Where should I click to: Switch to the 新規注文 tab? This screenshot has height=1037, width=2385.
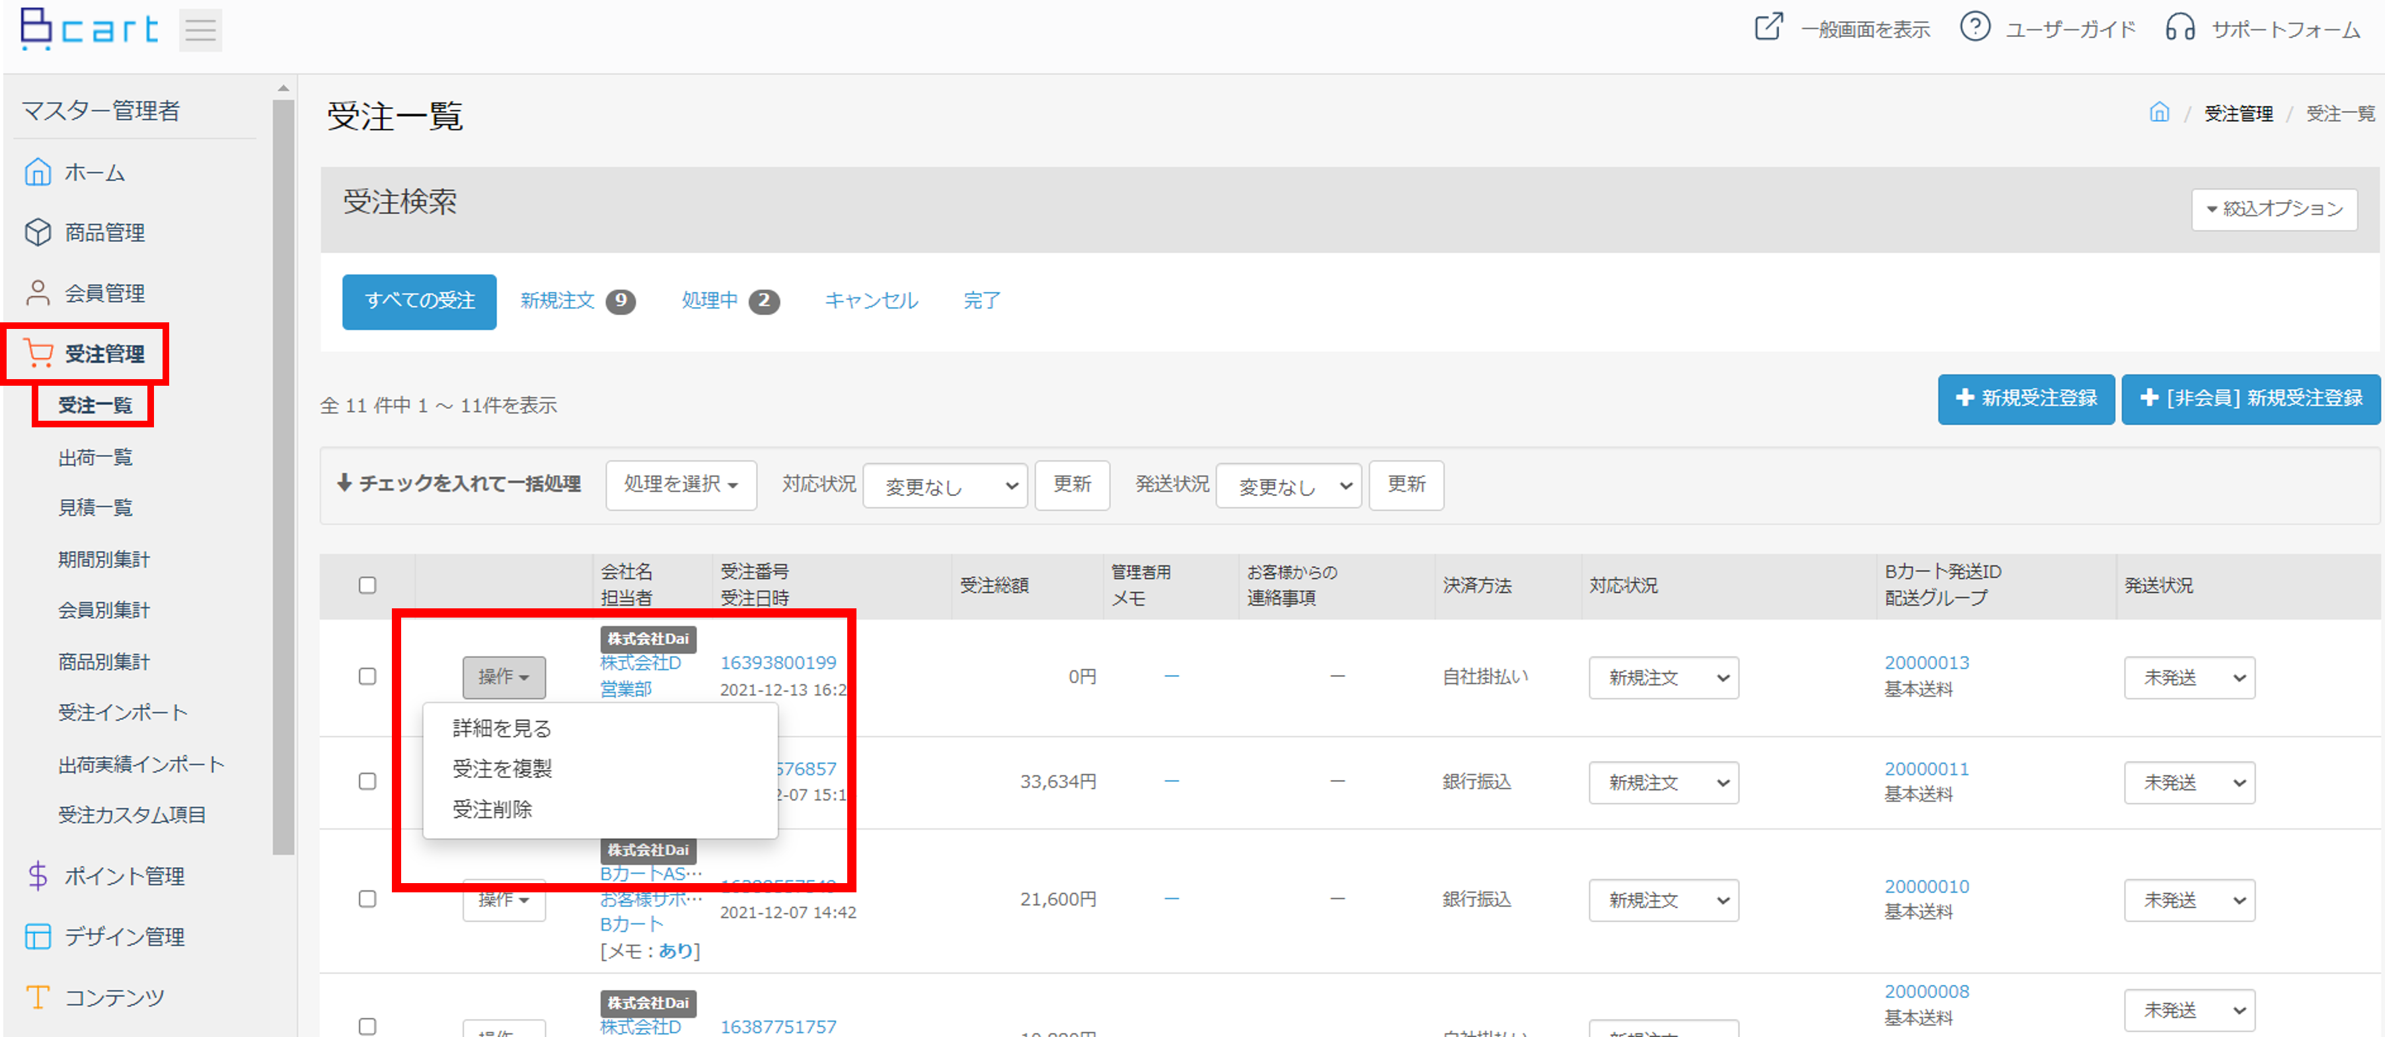(x=578, y=302)
